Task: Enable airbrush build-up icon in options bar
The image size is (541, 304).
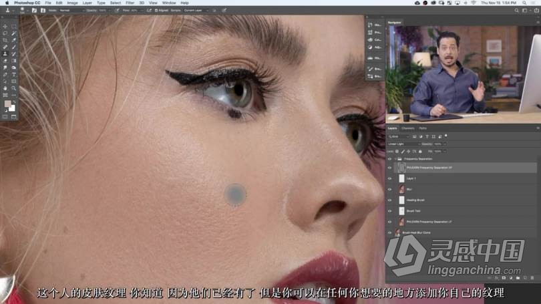Action: click(x=149, y=10)
